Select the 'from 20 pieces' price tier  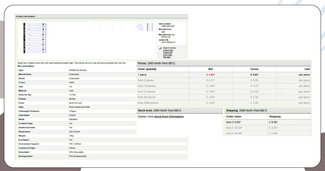click(x=224, y=92)
